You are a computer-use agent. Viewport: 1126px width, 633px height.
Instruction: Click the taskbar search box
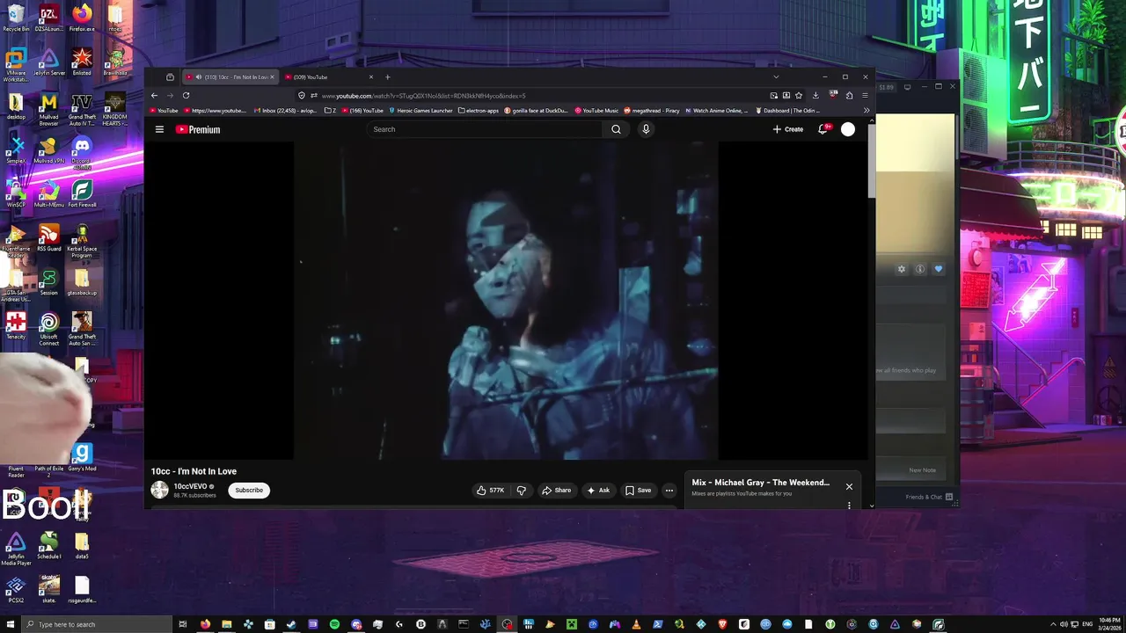(97, 624)
